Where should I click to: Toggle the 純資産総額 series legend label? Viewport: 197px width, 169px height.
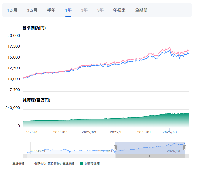click(92, 164)
